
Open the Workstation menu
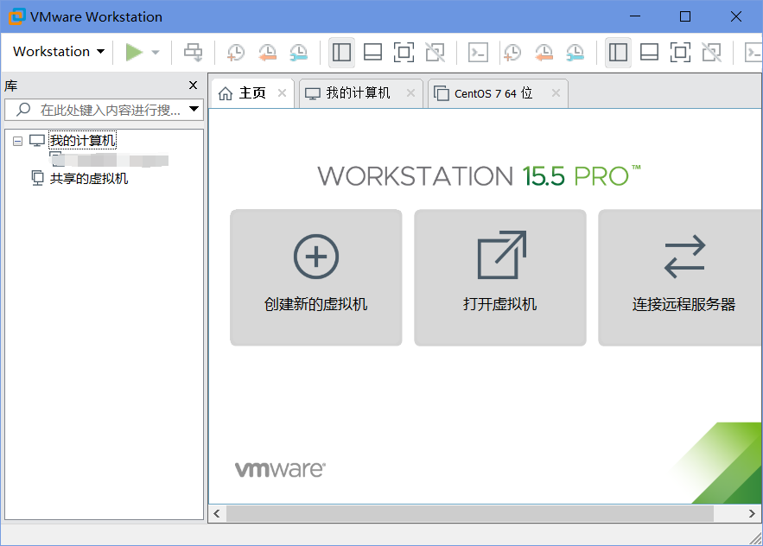click(59, 52)
